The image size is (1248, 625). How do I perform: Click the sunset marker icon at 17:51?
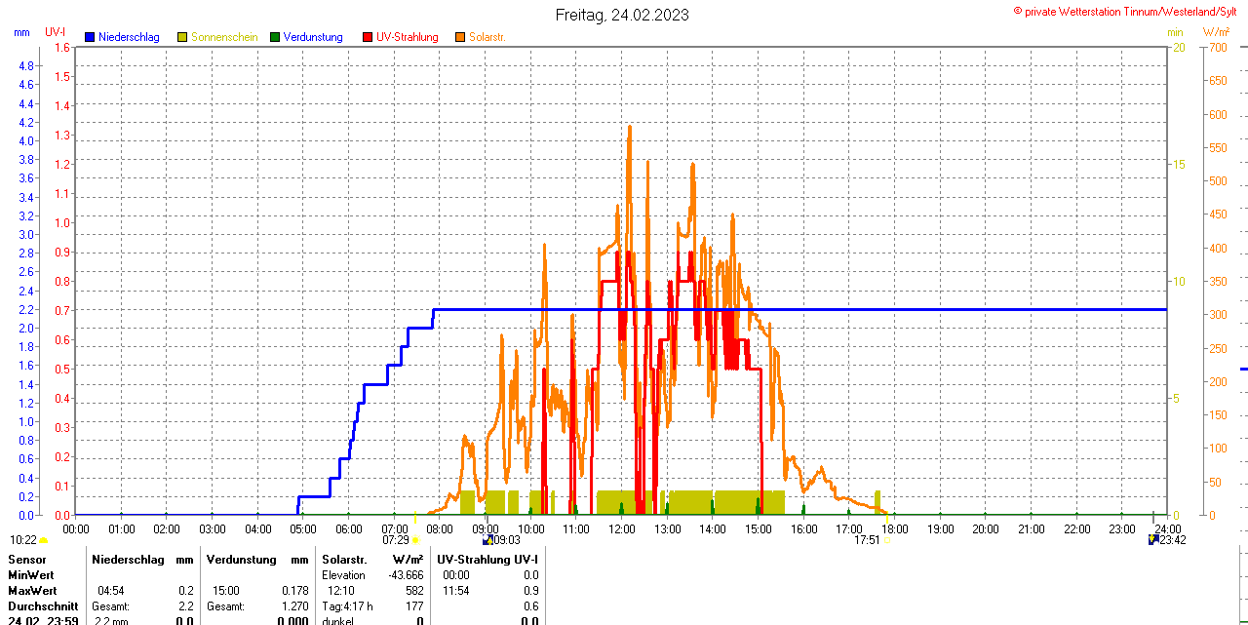[x=887, y=540]
